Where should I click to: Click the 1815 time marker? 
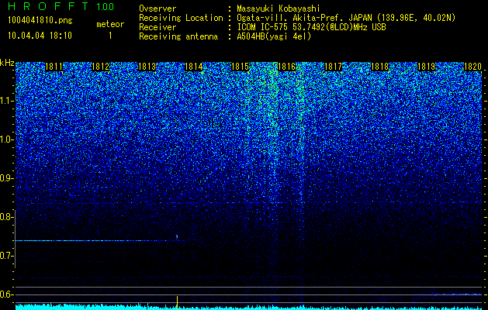240,67
